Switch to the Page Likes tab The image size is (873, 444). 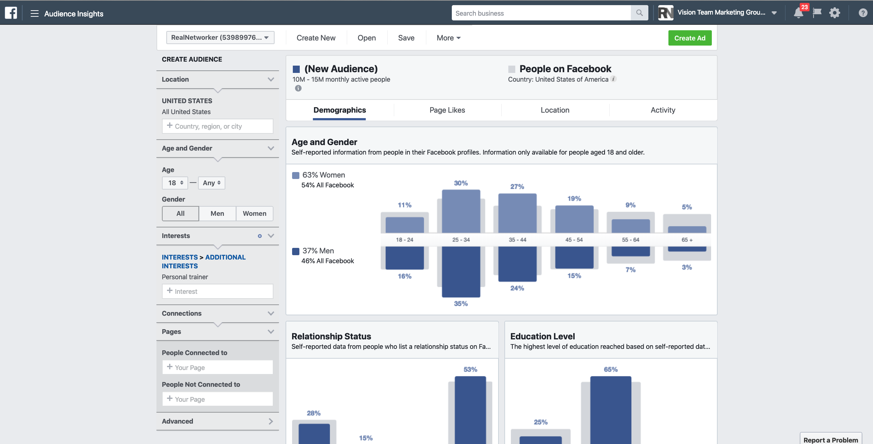(x=447, y=110)
